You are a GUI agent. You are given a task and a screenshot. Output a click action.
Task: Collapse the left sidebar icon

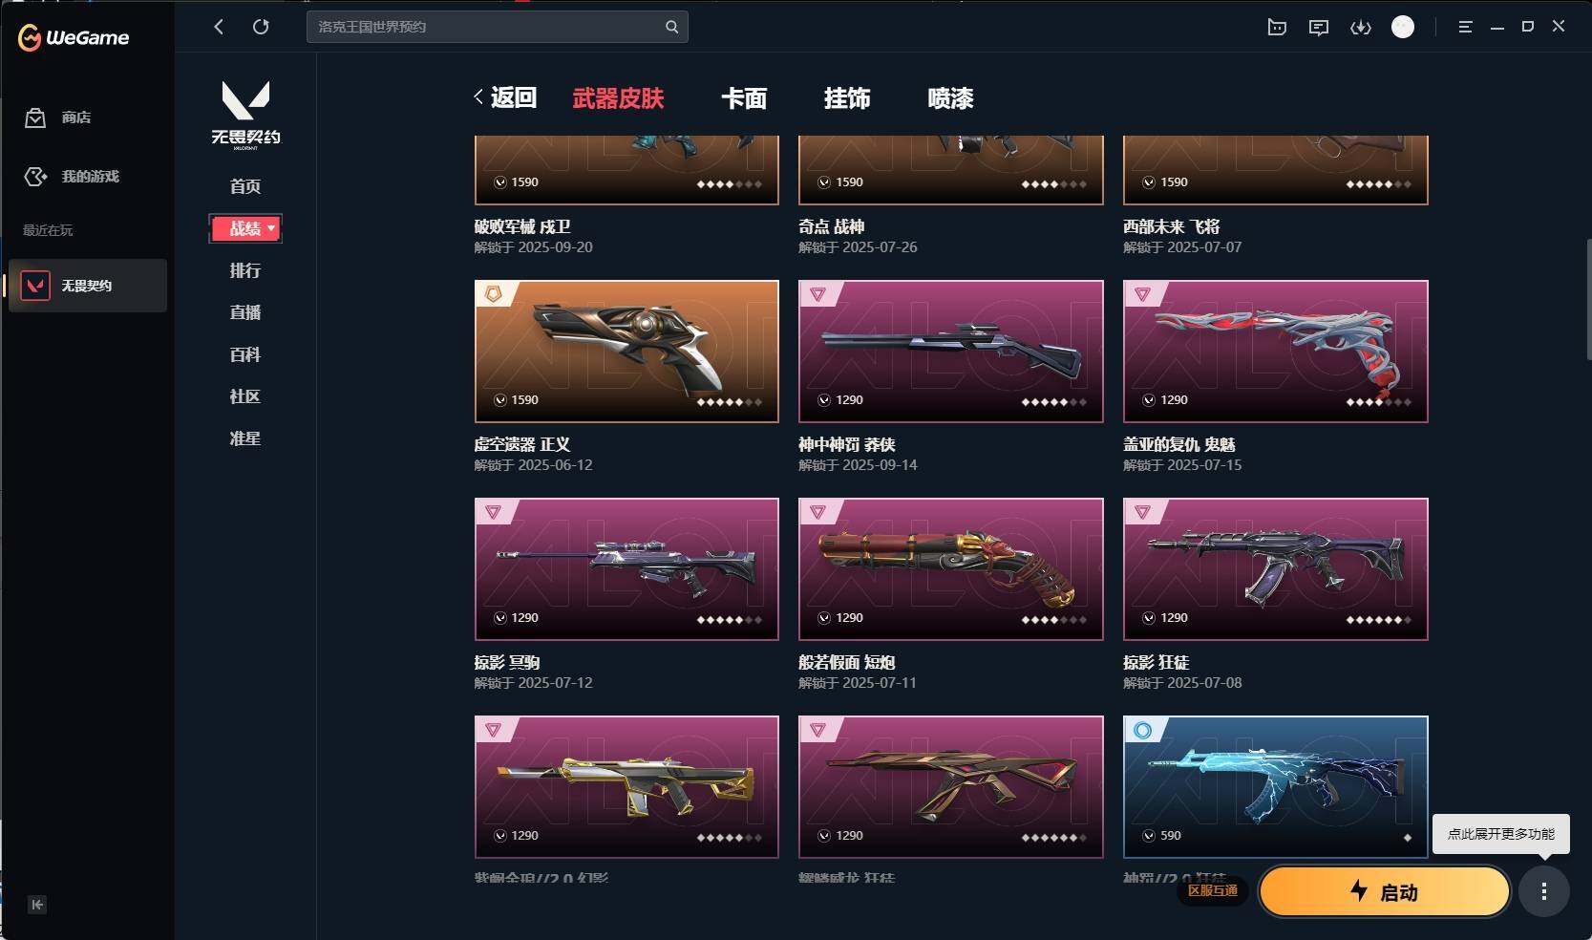tap(37, 905)
